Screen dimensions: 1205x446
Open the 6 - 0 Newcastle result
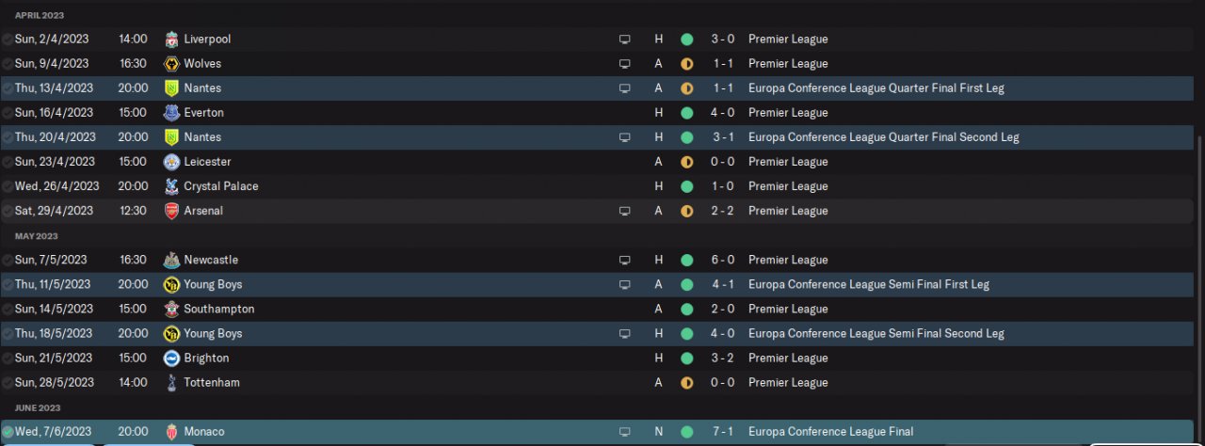(723, 260)
